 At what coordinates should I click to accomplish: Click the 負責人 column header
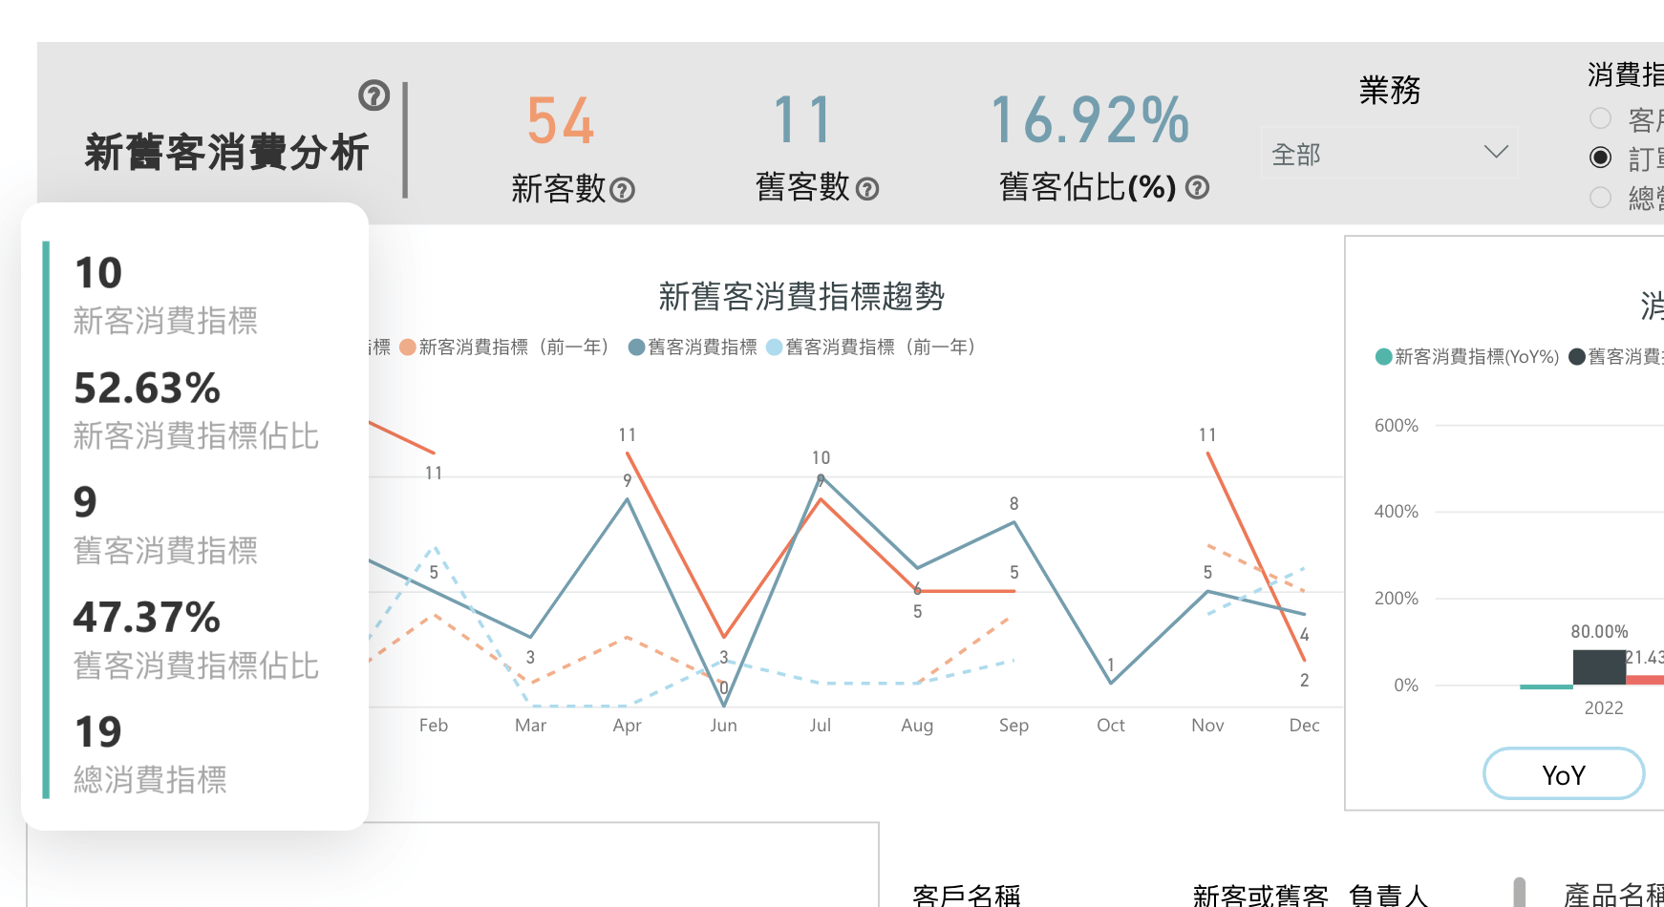pos(1388,895)
